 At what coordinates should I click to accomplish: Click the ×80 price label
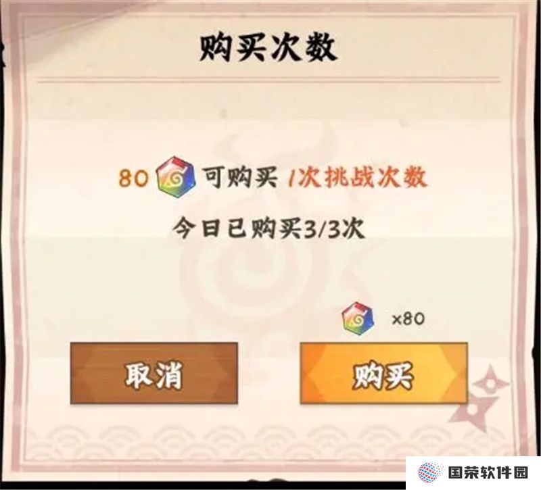coord(408,319)
